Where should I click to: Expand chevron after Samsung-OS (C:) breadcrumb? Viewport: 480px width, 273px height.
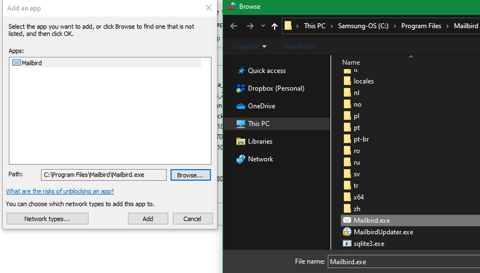click(x=394, y=26)
